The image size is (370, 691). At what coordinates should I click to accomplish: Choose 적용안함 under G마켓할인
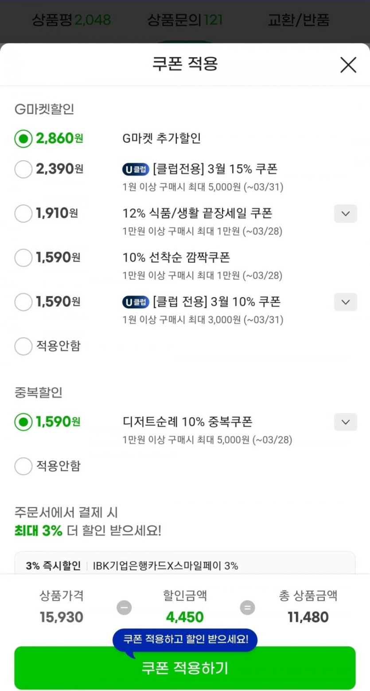[x=23, y=346]
